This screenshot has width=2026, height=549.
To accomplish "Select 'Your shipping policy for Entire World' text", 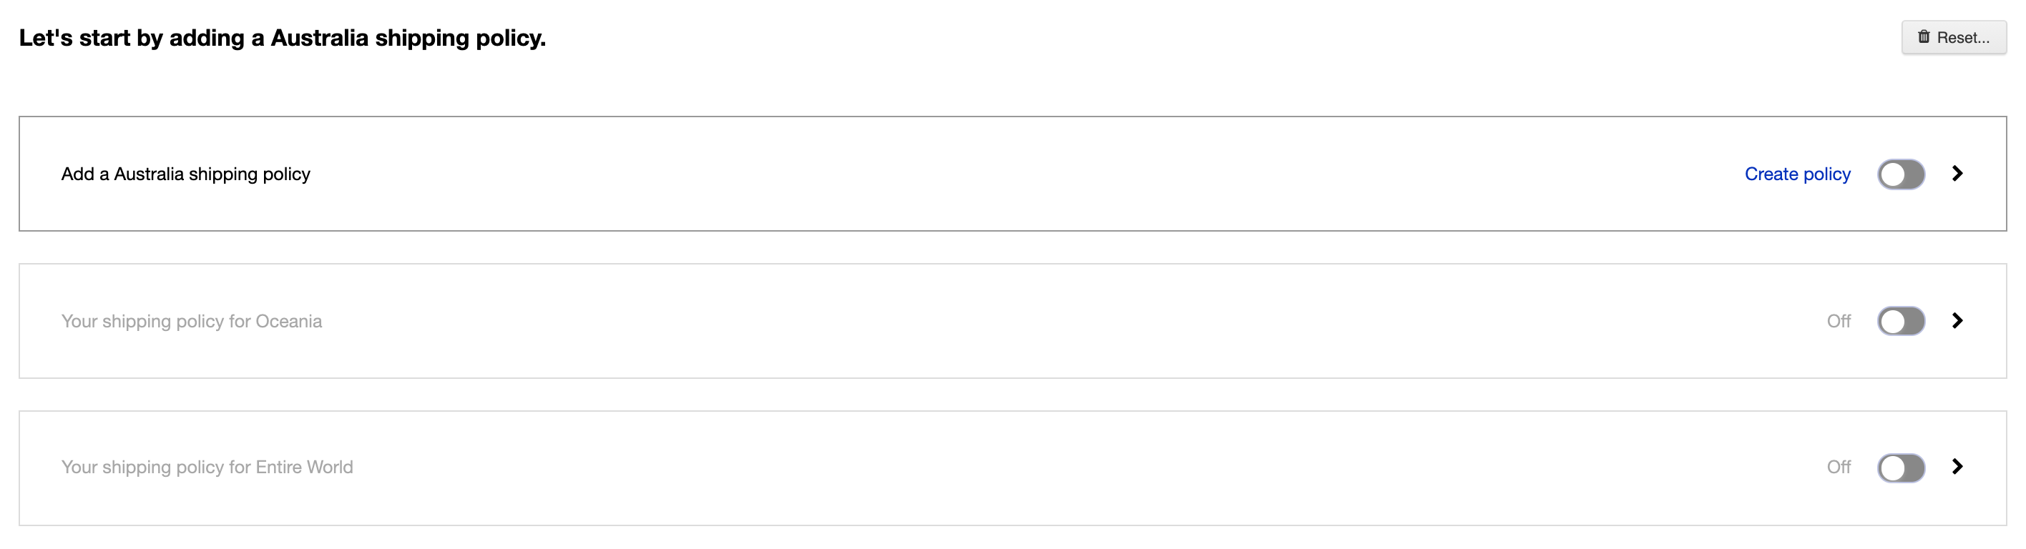I will pos(207,468).
